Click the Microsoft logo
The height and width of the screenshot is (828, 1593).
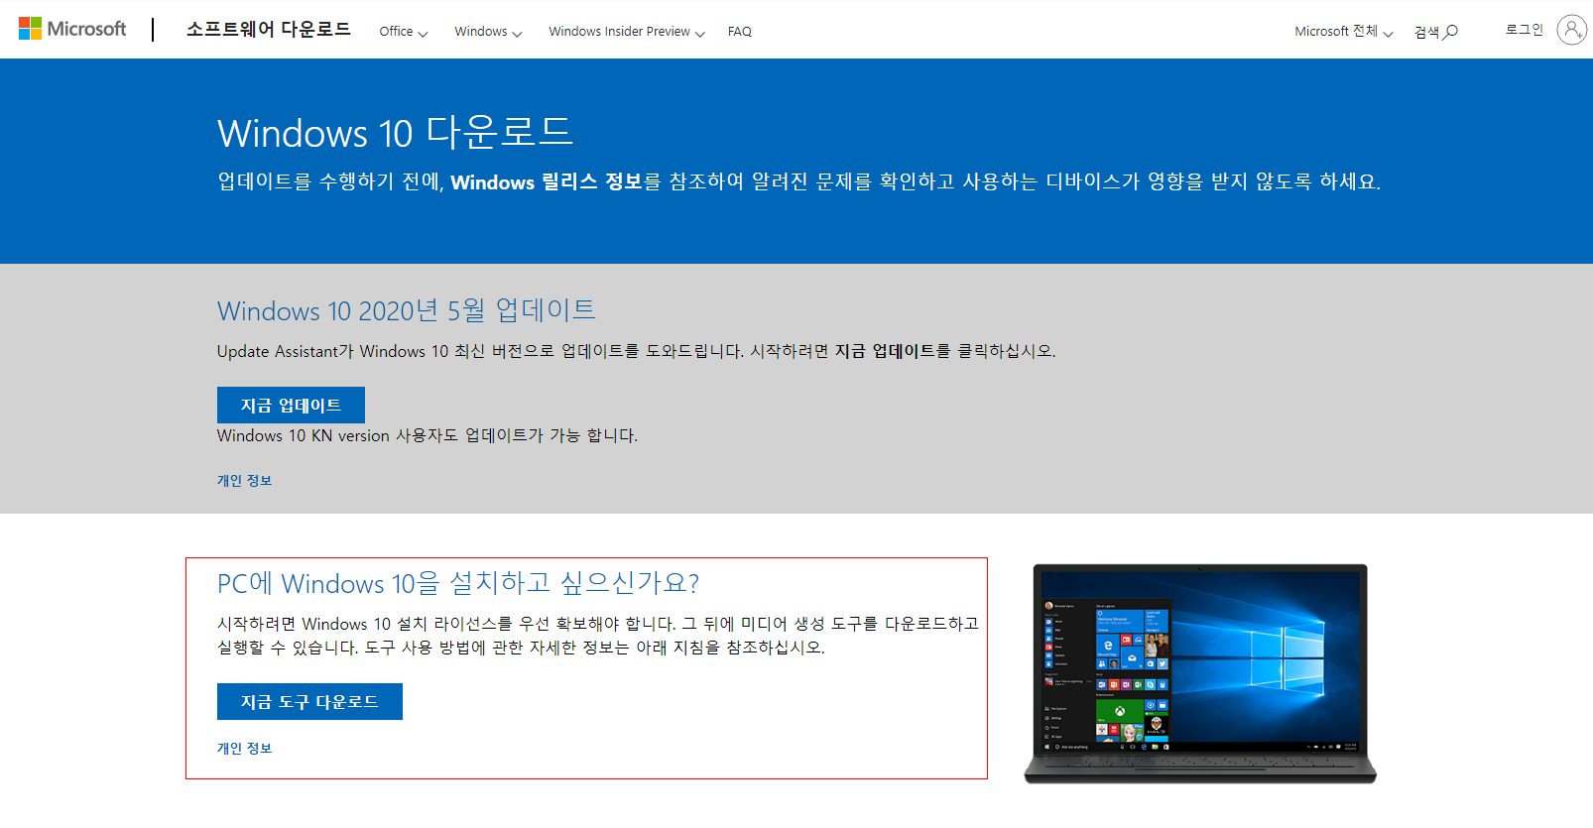click(72, 29)
